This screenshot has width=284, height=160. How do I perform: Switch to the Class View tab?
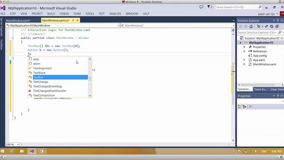[x=277, y=89]
